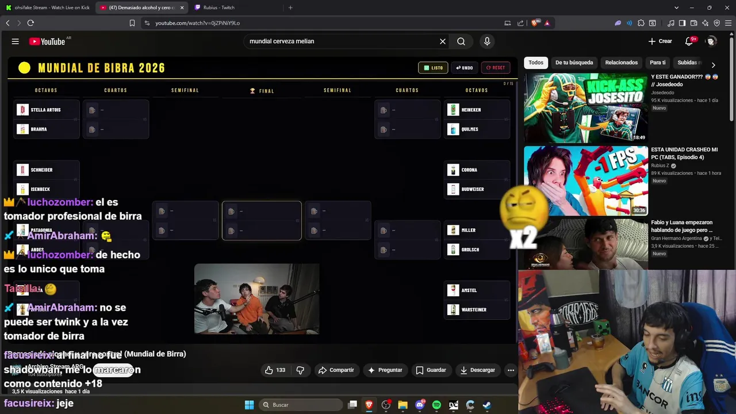
Task: Select the Para ti chip
Action: [657, 63]
